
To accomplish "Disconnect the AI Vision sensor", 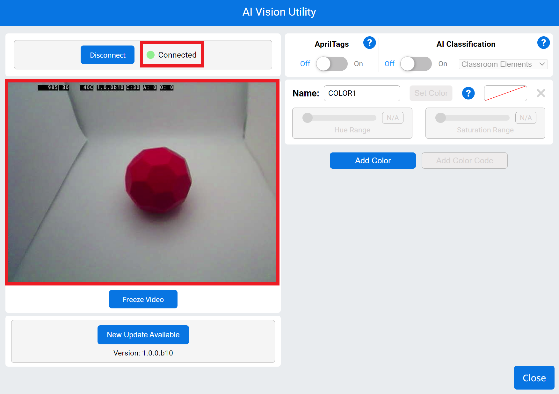I will (x=107, y=55).
